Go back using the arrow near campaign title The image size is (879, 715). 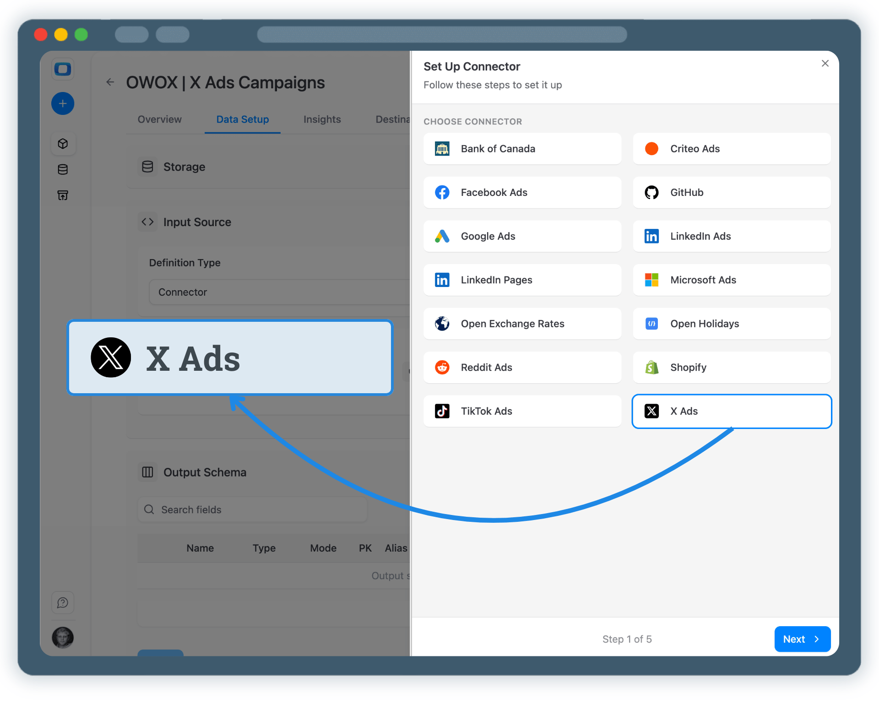[x=110, y=82]
